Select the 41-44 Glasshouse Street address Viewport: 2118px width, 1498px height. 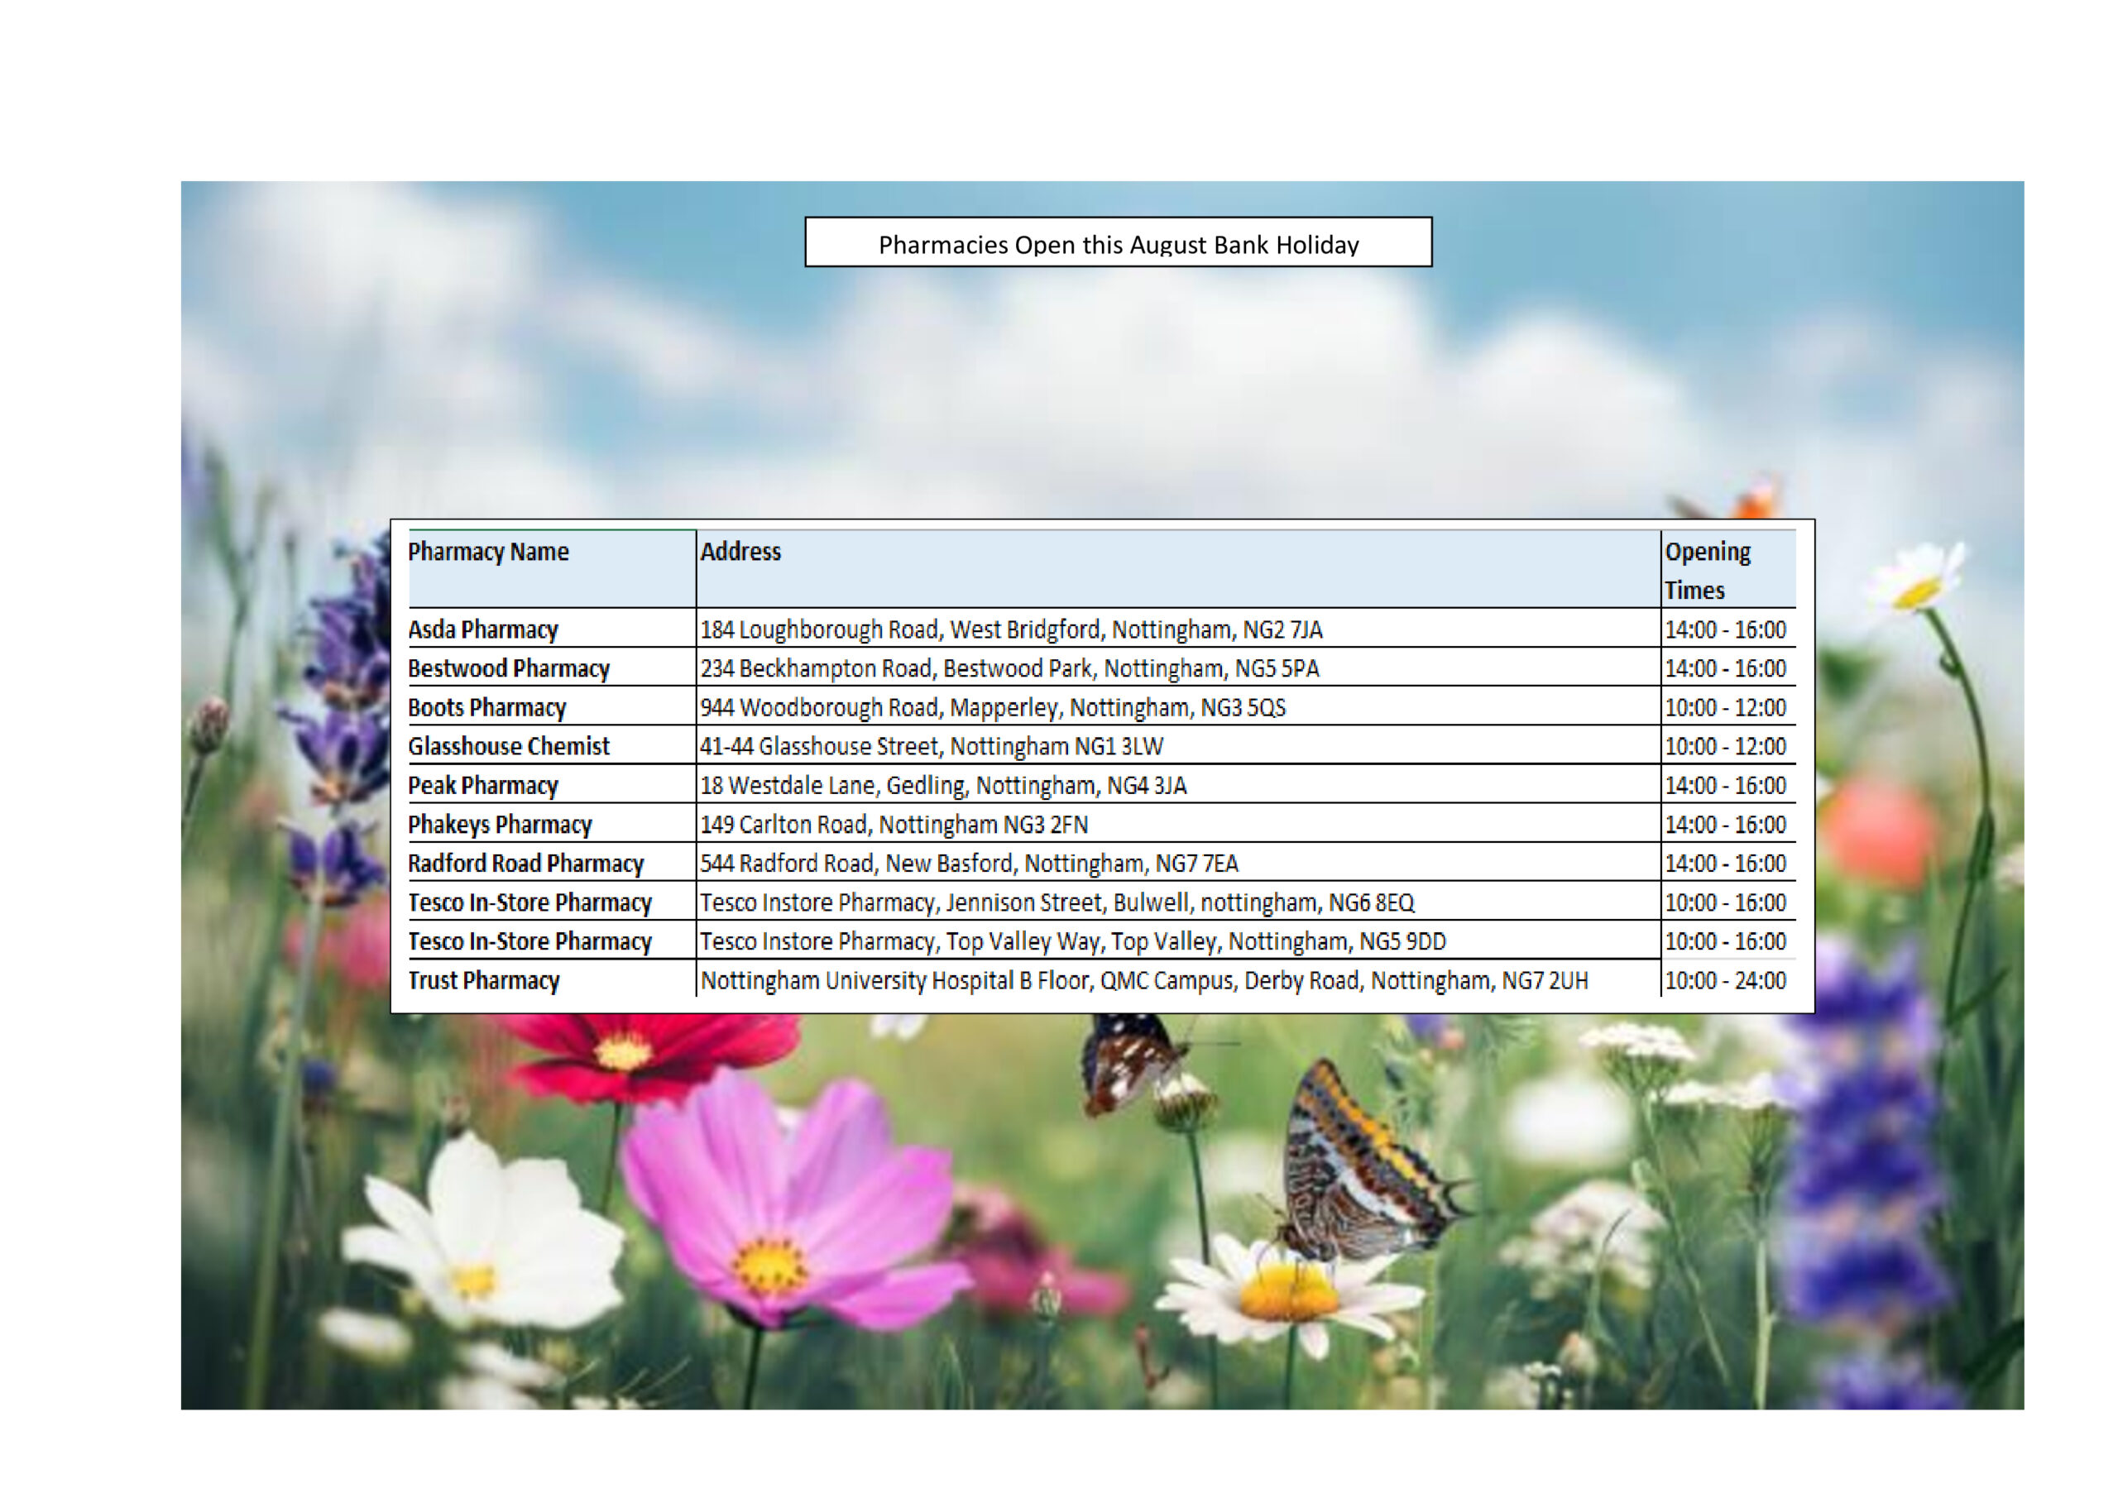tap(931, 746)
